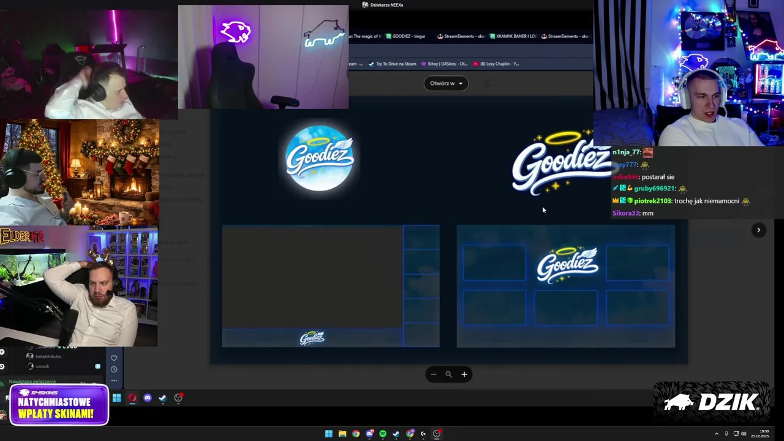784x441 pixels.
Task: Click the "Nawiązano połączenie" voice status
Action: (32, 382)
